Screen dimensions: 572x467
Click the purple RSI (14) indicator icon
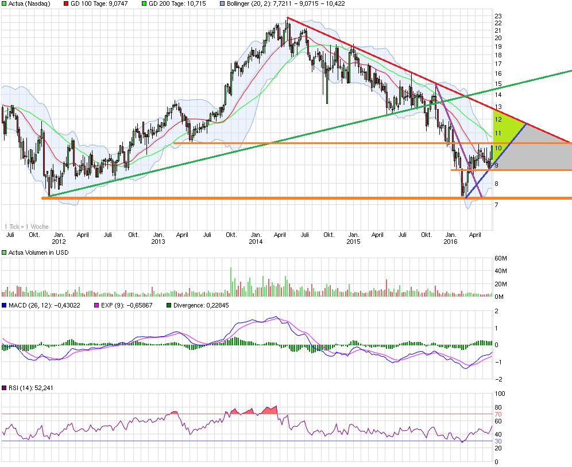click(5, 388)
